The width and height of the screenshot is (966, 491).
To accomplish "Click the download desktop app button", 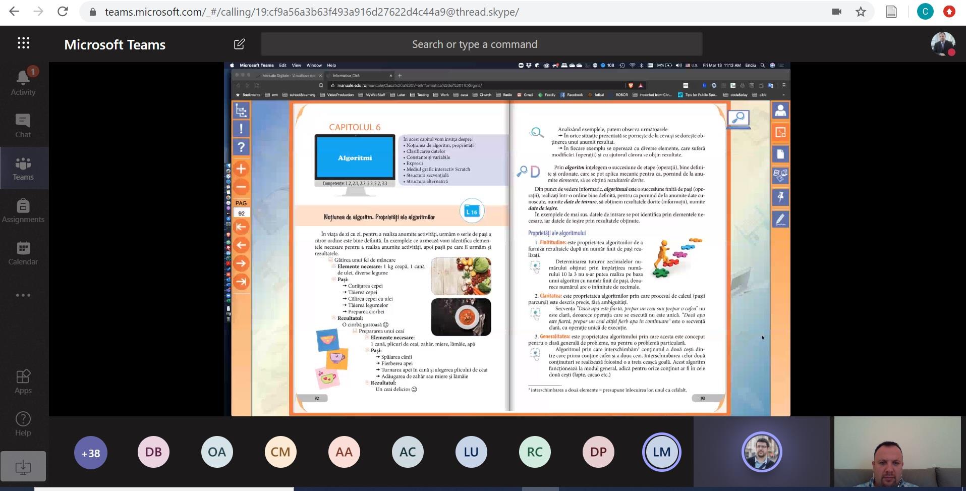I will 23,467.
